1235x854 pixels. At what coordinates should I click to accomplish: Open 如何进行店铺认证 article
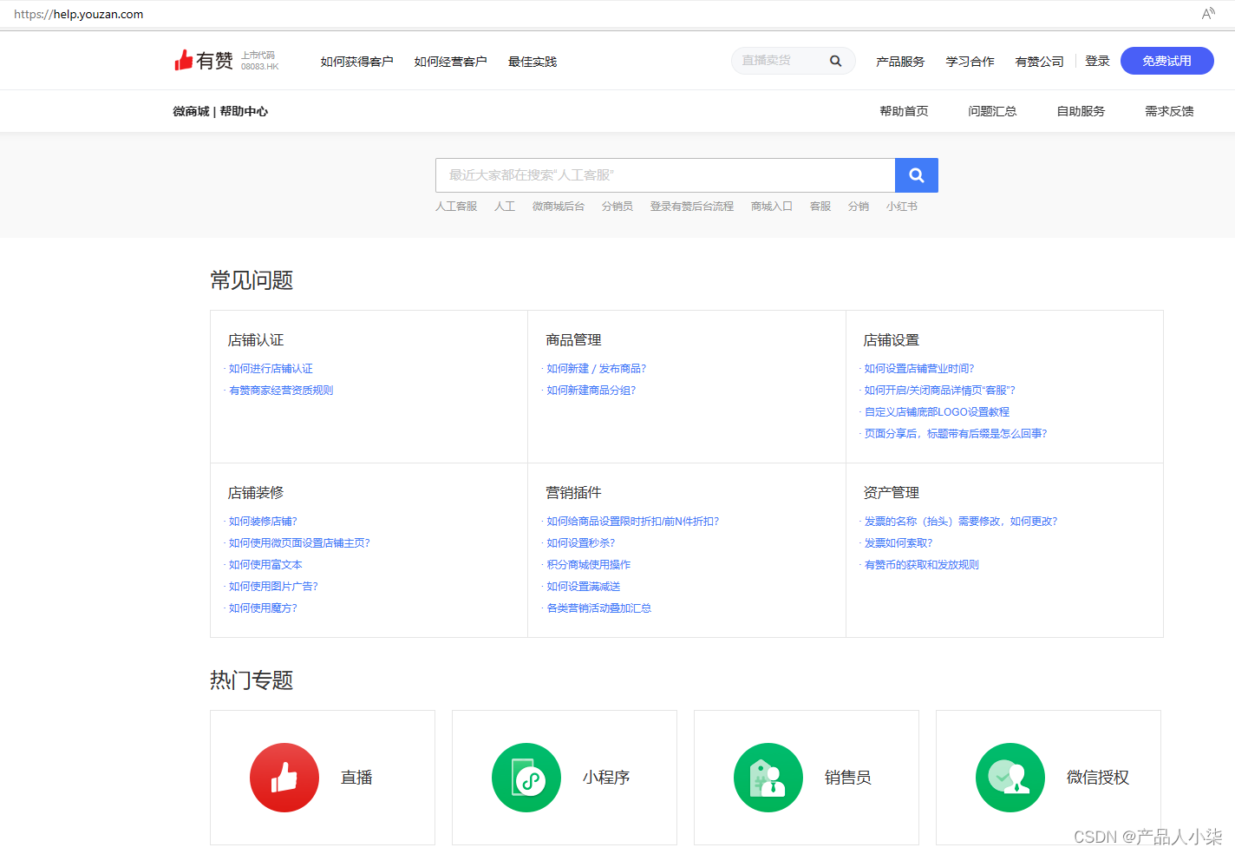[271, 369]
